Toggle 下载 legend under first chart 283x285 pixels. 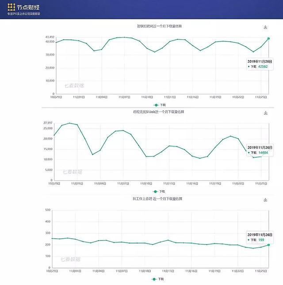[x=160, y=105]
